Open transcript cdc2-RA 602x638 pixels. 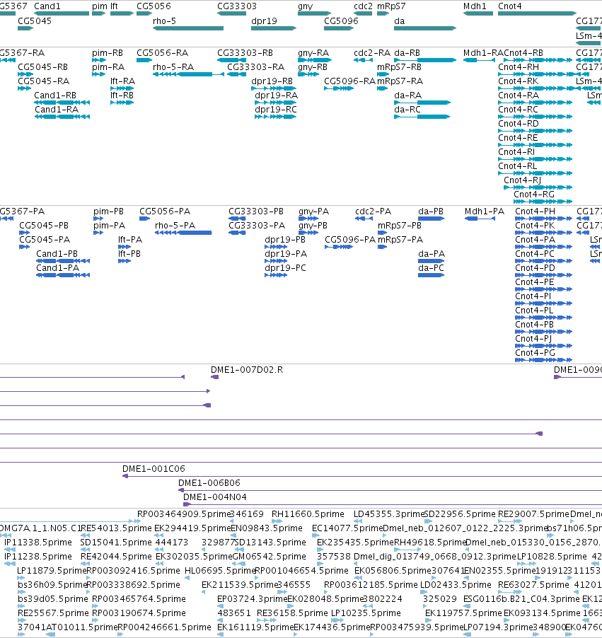pyautogui.click(x=372, y=53)
